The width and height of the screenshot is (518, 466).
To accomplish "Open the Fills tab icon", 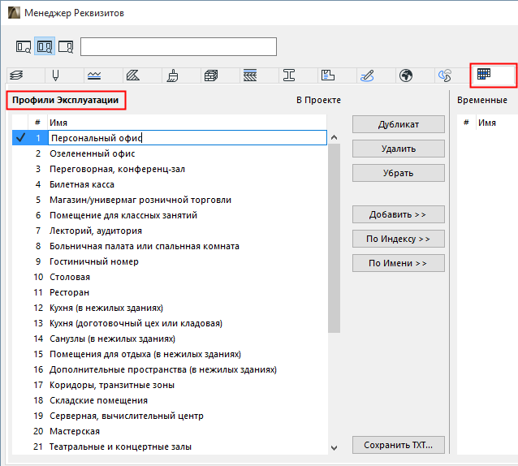I will [x=133, y=76].
